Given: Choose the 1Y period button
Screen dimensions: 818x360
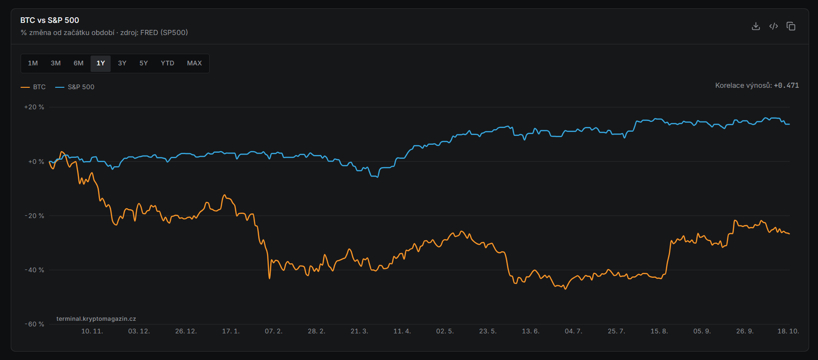Looking at the screenshot, I should click(100, 63).
